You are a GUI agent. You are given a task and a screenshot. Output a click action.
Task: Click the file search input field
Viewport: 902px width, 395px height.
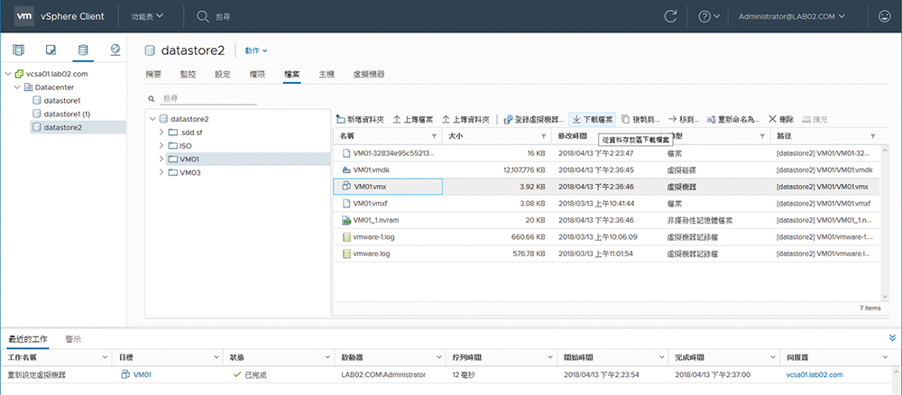pyautogui.click(x=209, y=99)
